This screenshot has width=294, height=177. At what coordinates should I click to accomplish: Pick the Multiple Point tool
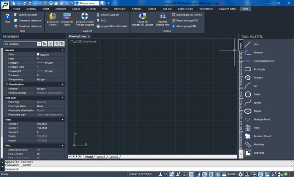pos(257,119)
